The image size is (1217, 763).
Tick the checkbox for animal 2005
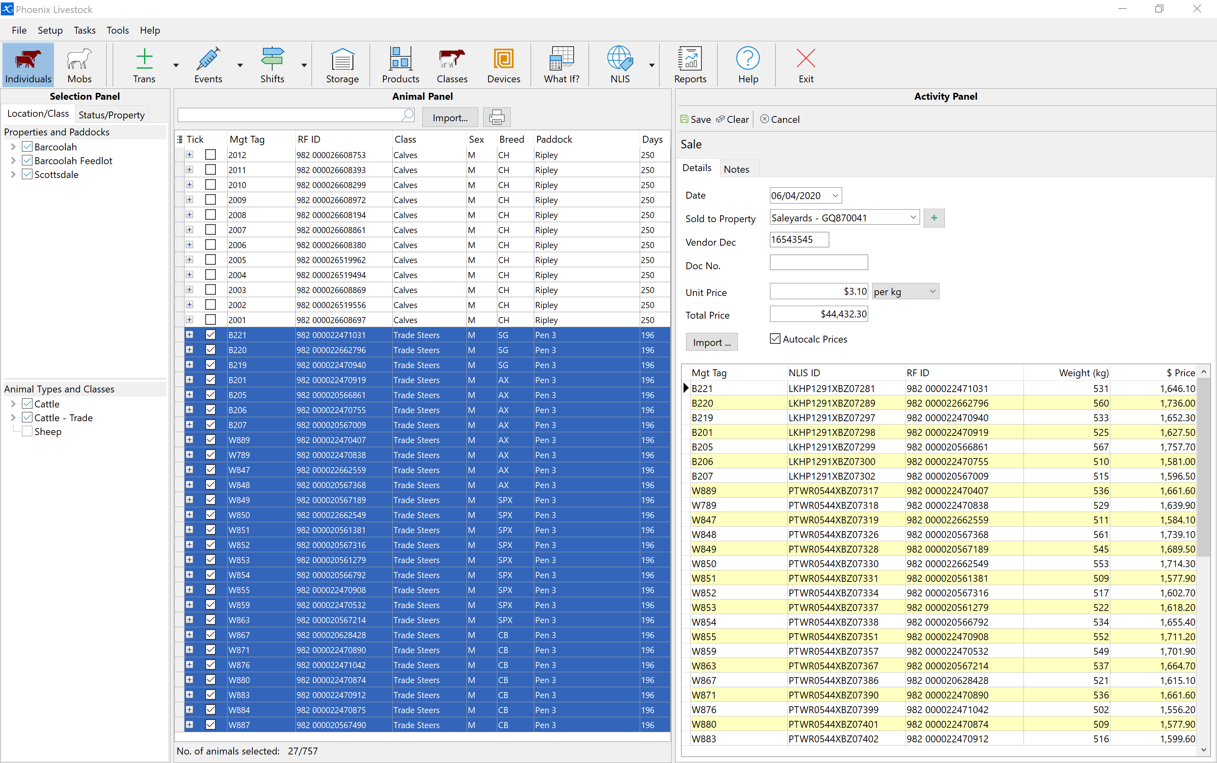pos(211,259)
